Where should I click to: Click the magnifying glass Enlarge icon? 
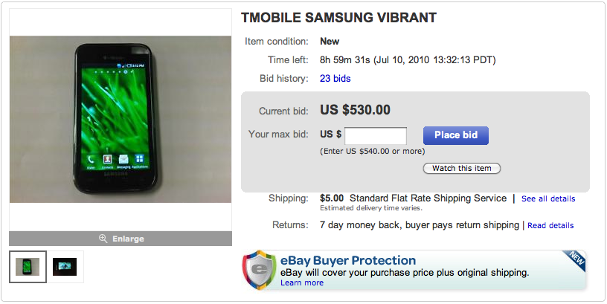pyautogui.click(x=103, y=239)
